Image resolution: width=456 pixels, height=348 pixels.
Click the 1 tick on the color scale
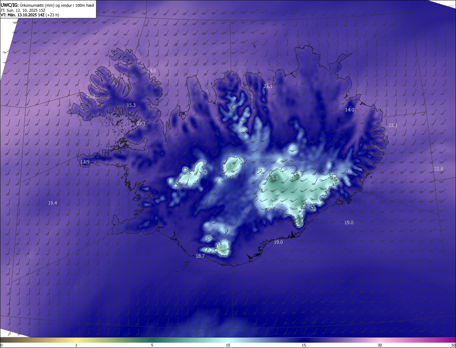click(x=76, y=345)
